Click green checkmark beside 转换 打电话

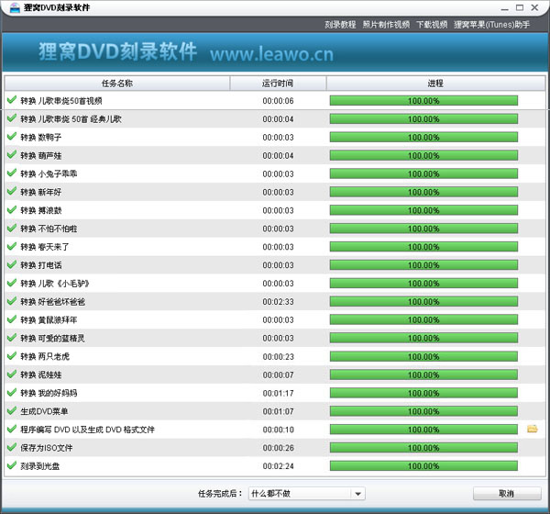pos(12,263)
